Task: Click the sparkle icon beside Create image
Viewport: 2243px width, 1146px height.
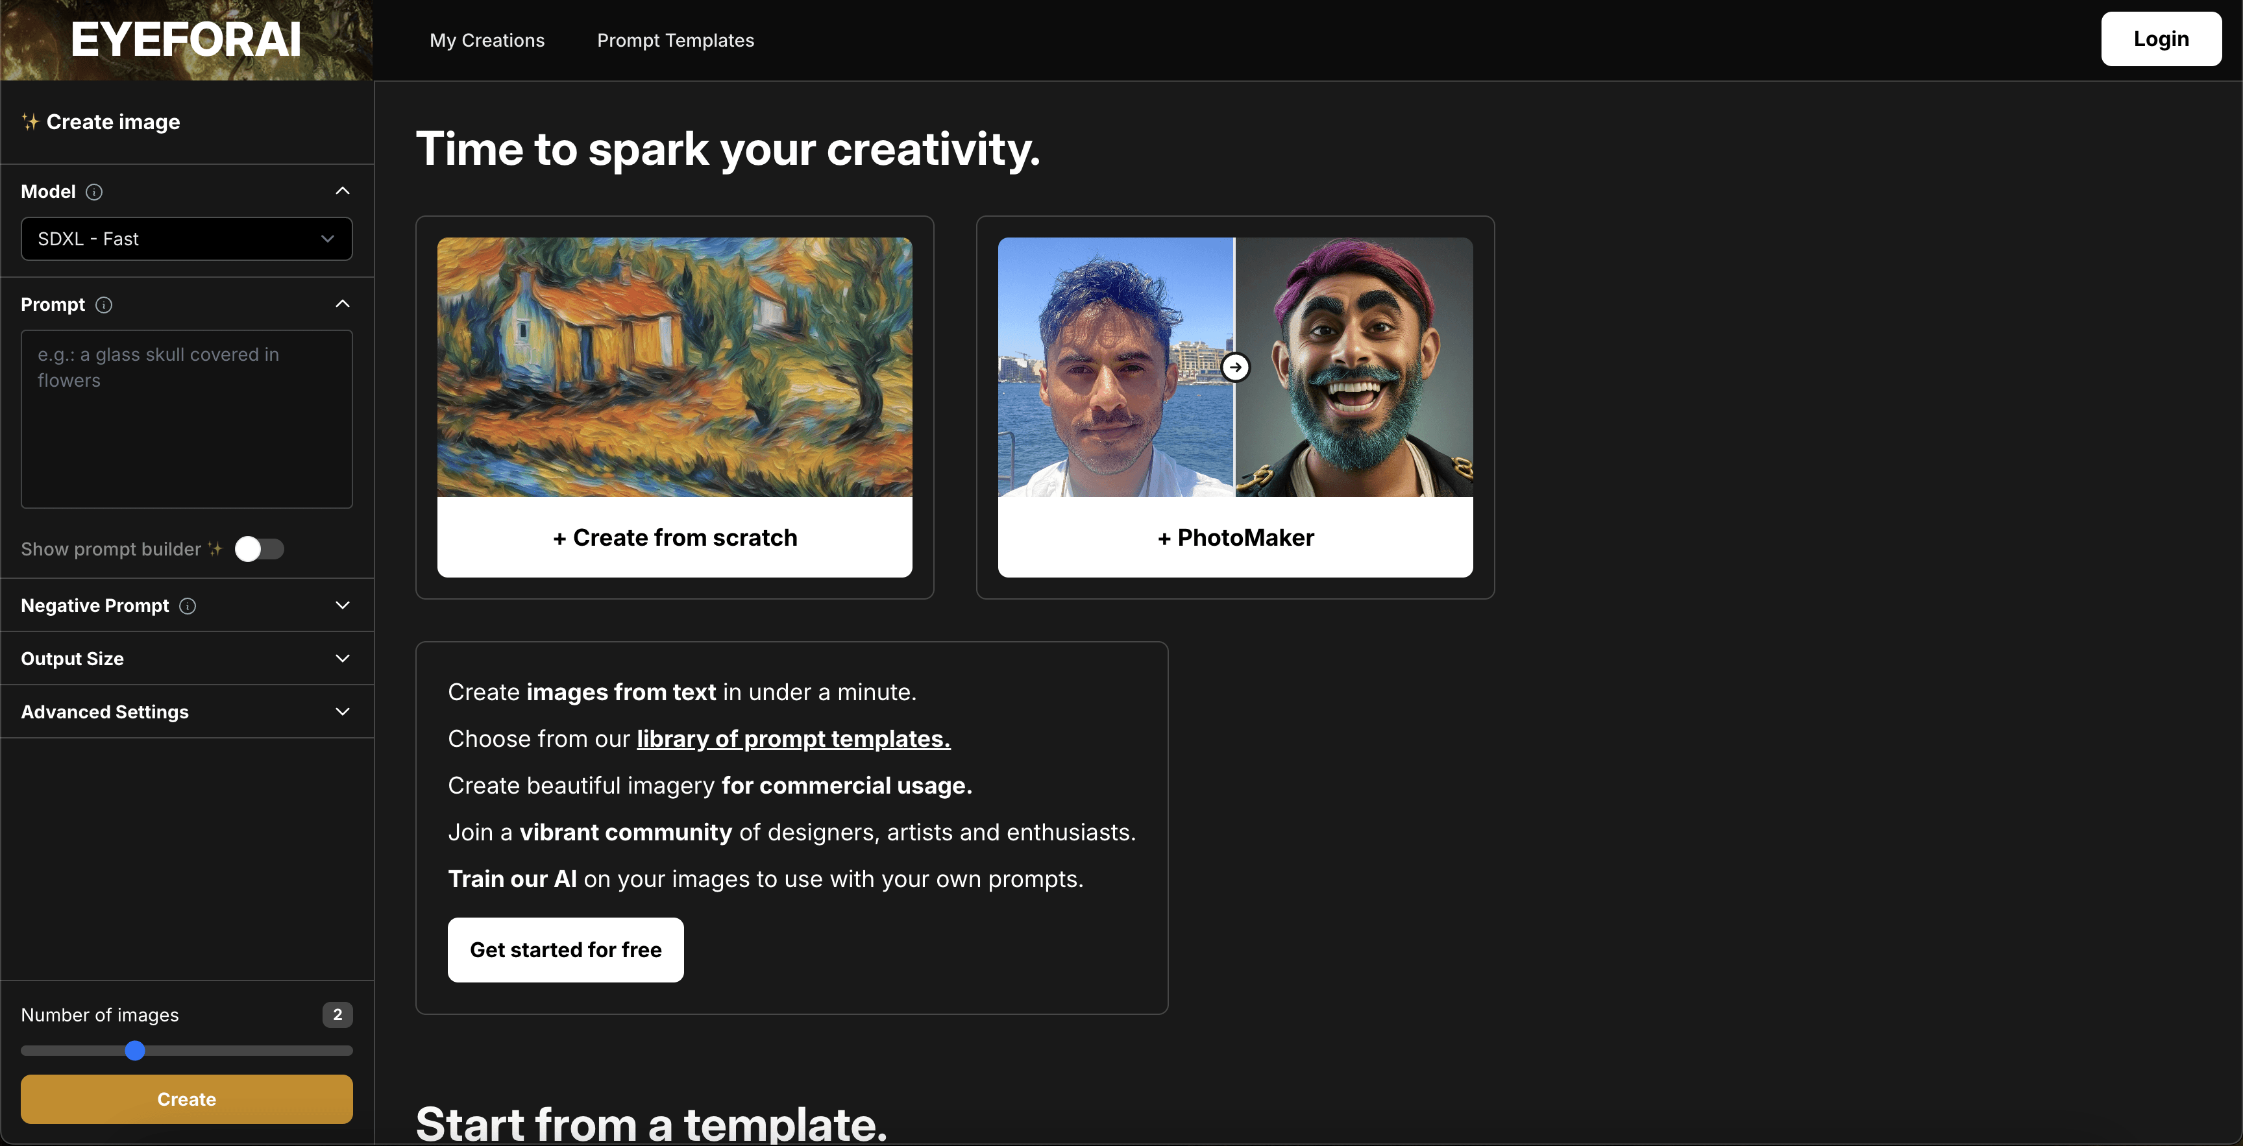Action: [x=31, y=122]
